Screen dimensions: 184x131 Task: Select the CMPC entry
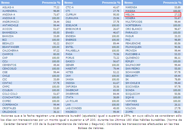coord(6,87)
